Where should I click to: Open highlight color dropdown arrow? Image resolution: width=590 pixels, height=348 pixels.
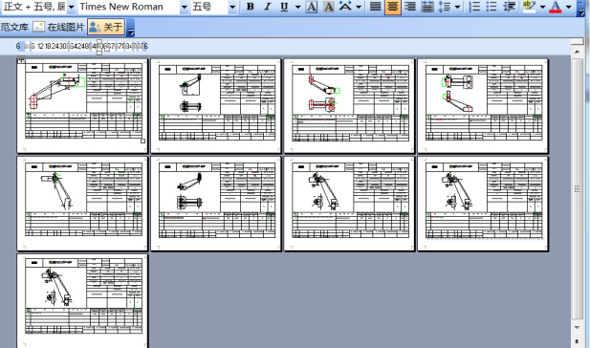[542, 7]
